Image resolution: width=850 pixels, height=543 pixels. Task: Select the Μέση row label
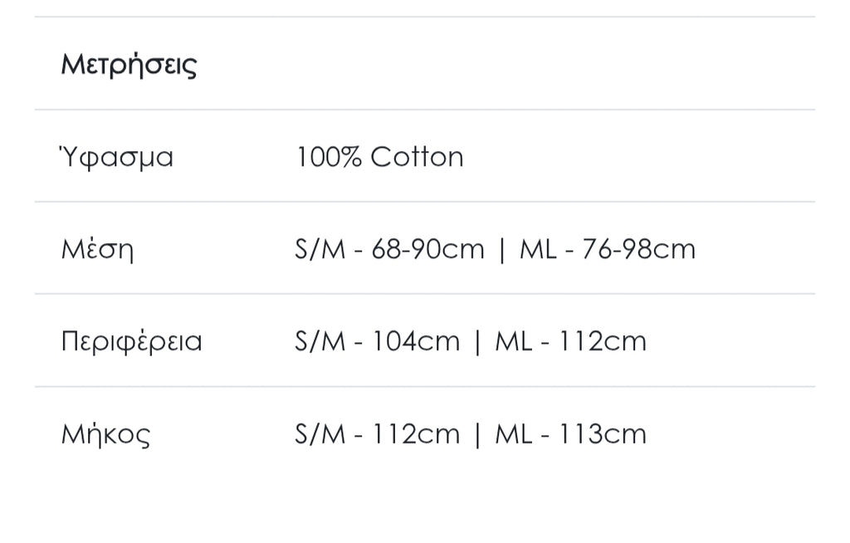click(97, 249)
